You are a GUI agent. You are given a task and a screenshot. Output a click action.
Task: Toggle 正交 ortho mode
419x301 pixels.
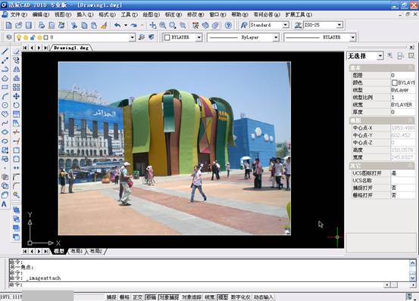(137, 297)
